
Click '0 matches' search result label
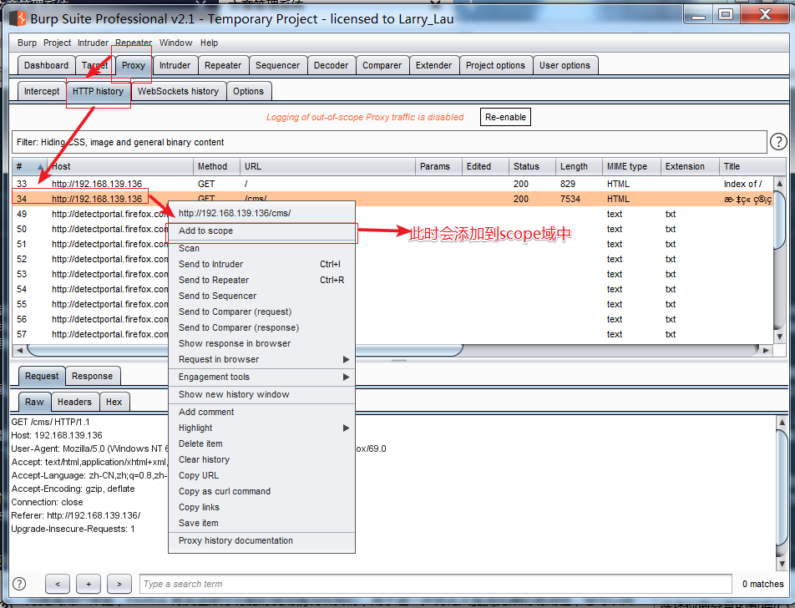coord(763,584)
